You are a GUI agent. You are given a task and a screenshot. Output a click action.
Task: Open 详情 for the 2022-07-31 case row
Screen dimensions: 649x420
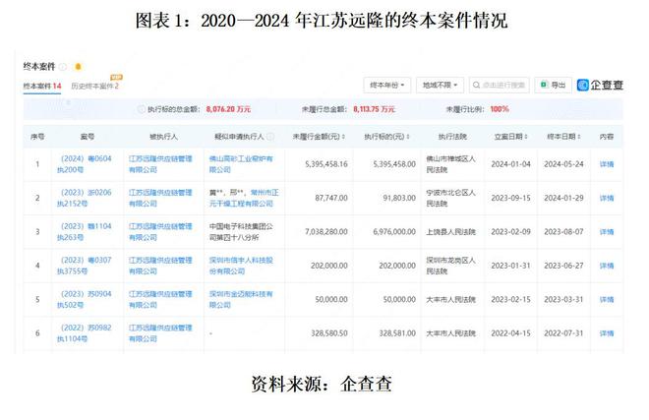coord(607,333)
